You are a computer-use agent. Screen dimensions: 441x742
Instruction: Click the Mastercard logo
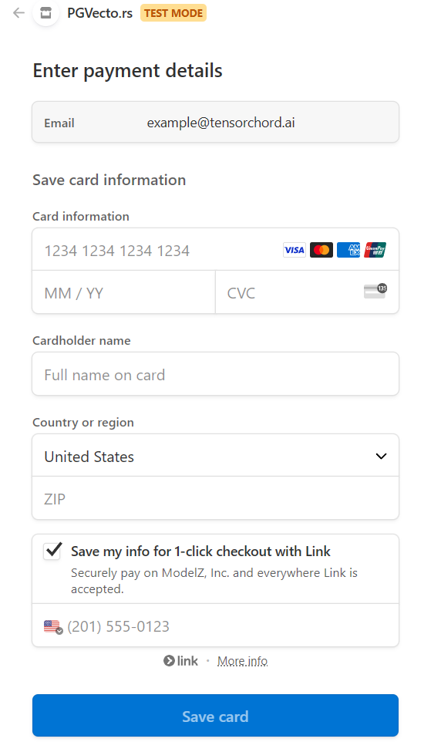coord(321,250)
